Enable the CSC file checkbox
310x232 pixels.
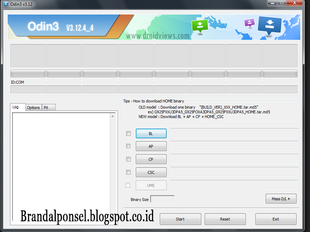[128, 172]
